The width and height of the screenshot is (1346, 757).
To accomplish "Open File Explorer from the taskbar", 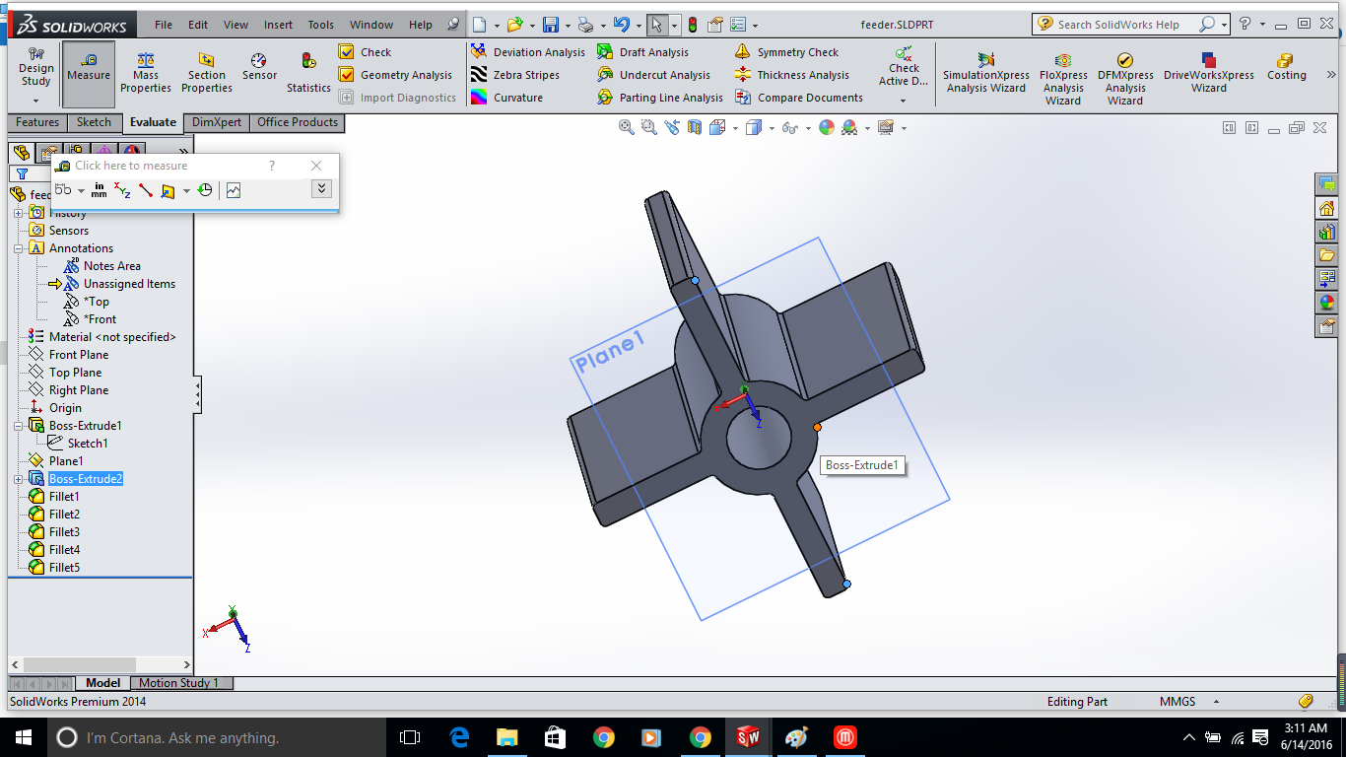I will pyautogui.click(x=507, y=737).
